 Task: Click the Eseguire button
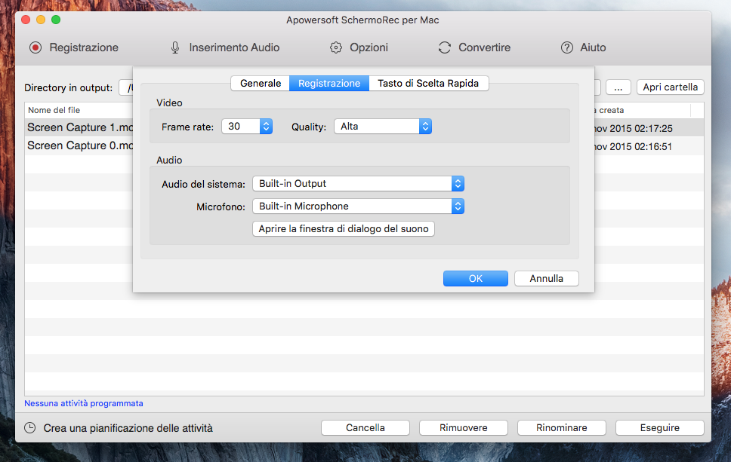click(x=660, y=427)
